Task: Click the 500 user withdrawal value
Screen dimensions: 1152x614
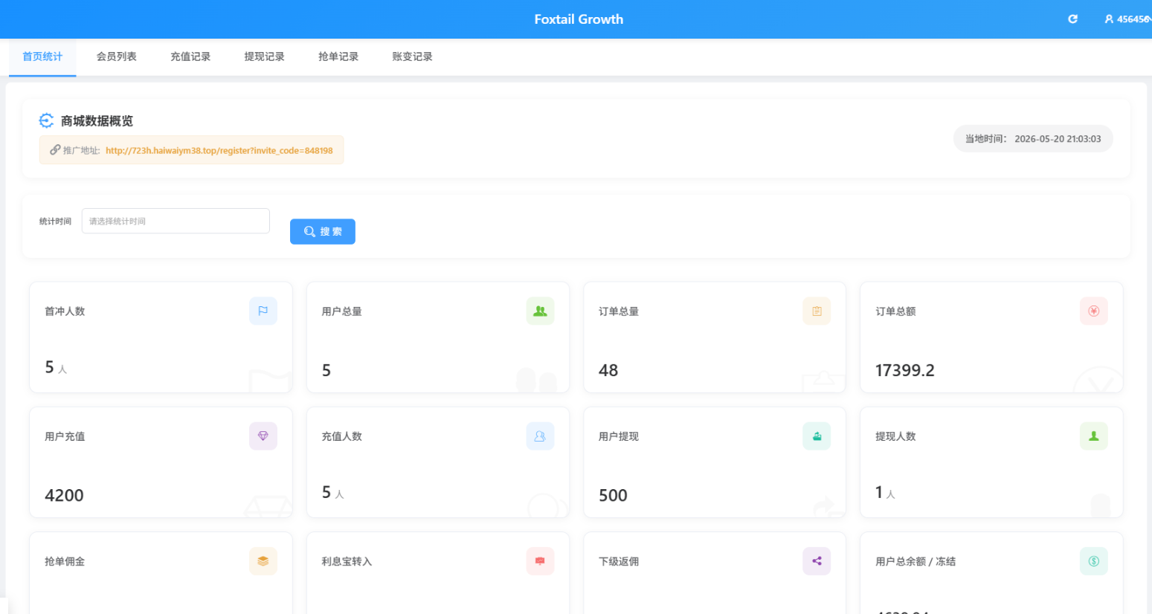Action: (613, 495)
